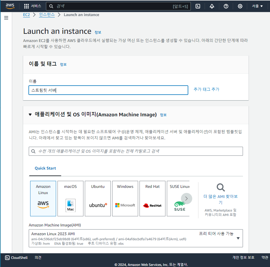Click the CloudShell icon in the footer
This screenshot has height=267, width=270.
[7, 257]
